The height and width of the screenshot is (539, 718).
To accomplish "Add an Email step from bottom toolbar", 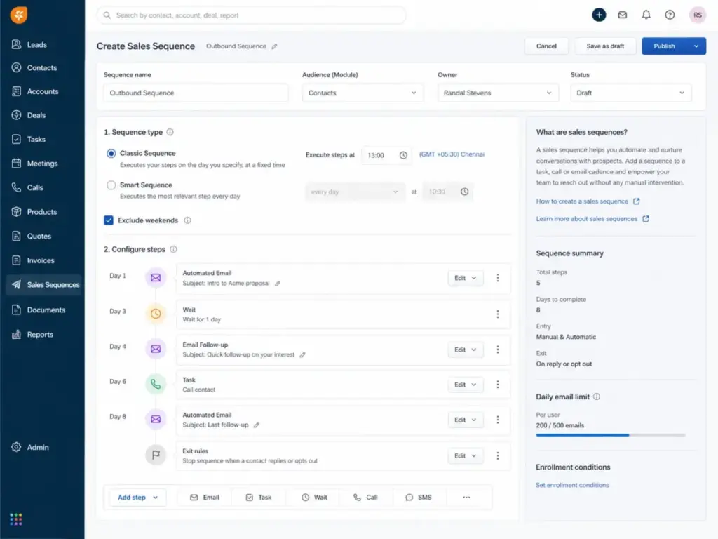I will [x=205, y=498].
